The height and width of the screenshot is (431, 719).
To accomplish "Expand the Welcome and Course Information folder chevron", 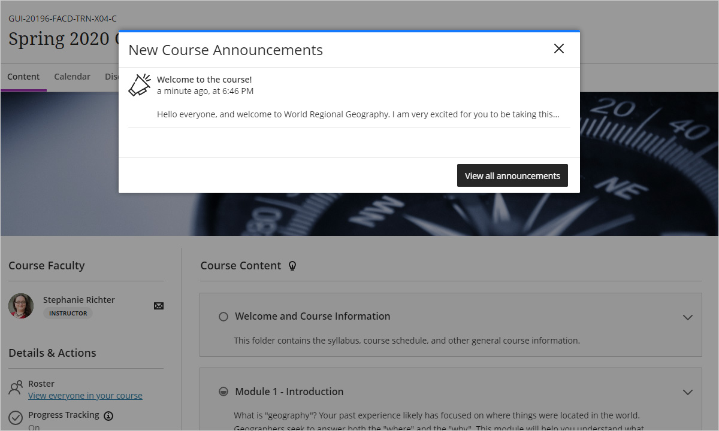I will [688, 317].
